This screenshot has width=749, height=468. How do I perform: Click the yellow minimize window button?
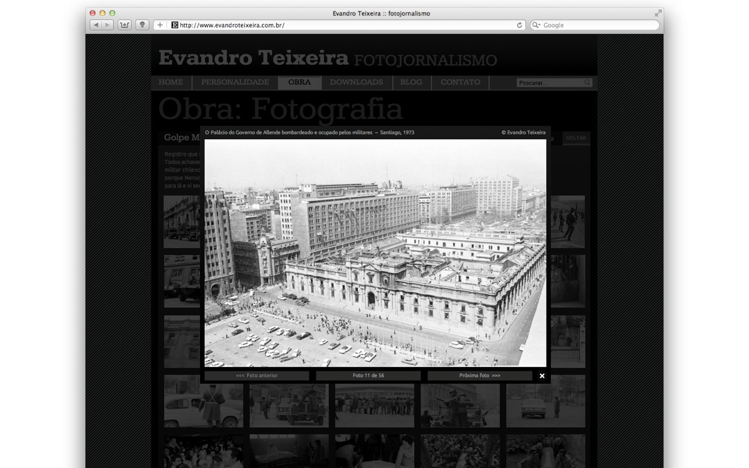pos(103,13)
